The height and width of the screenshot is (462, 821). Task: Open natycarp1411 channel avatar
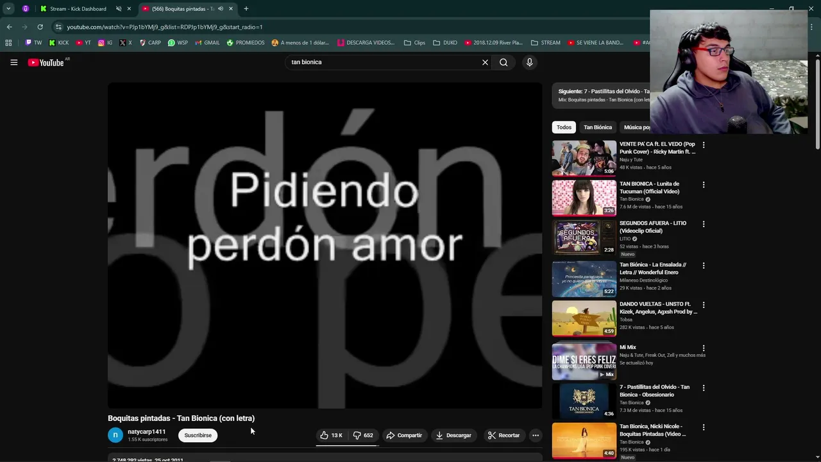tap(115, 435)
